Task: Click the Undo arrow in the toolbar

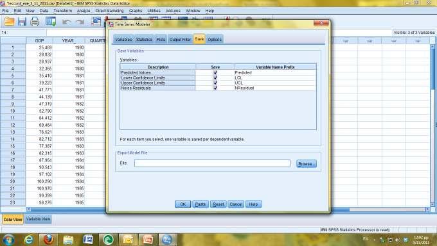Action: click(x=66, y=22)
